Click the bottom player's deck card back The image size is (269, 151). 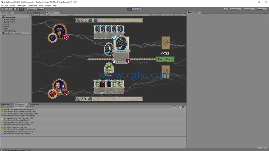click(165, 71)
